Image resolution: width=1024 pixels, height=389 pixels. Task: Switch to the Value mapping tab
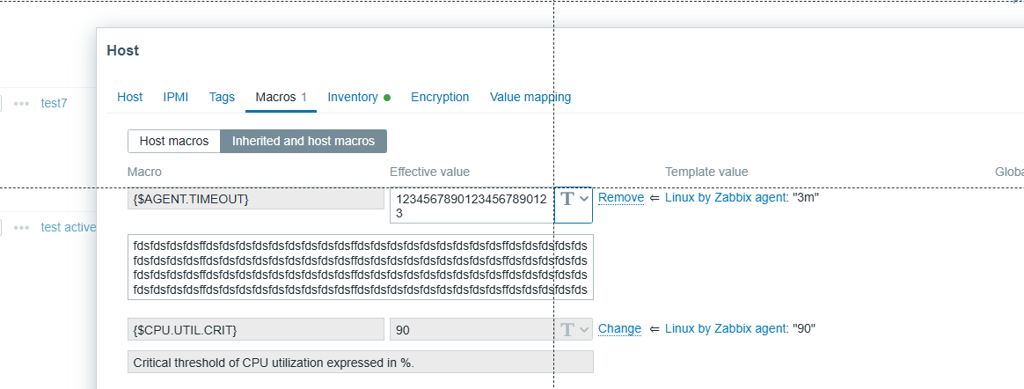tap(530, 97)
